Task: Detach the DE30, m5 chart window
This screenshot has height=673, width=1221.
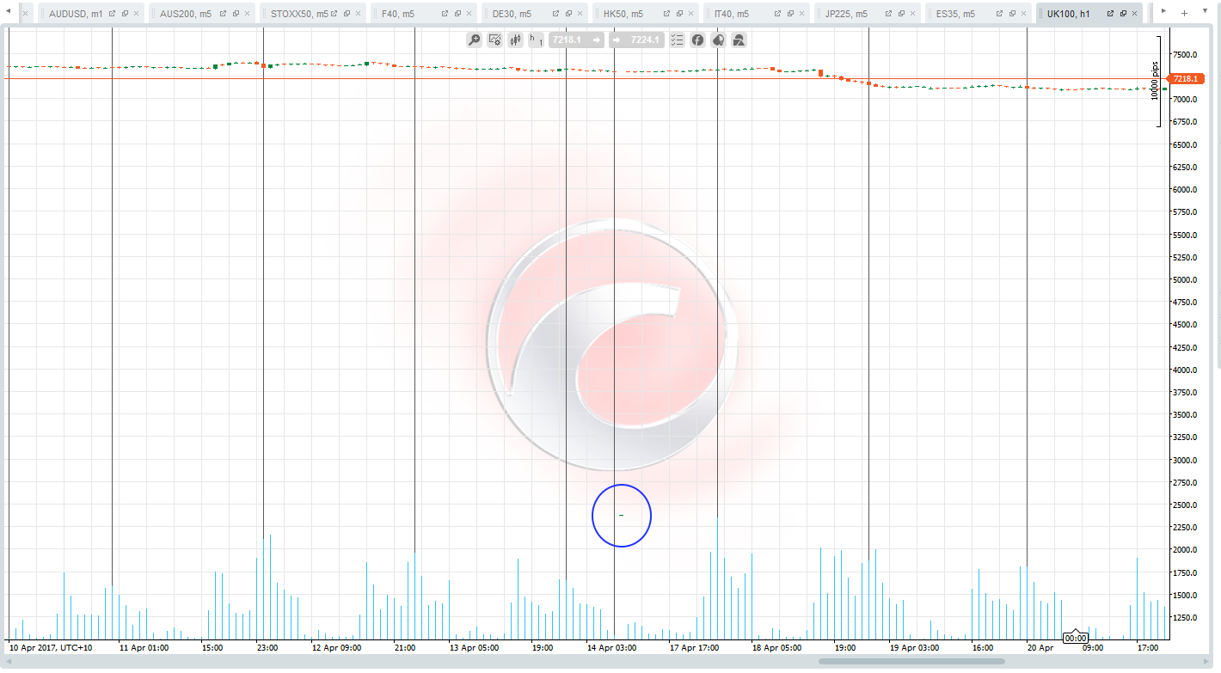Action: 568,14
